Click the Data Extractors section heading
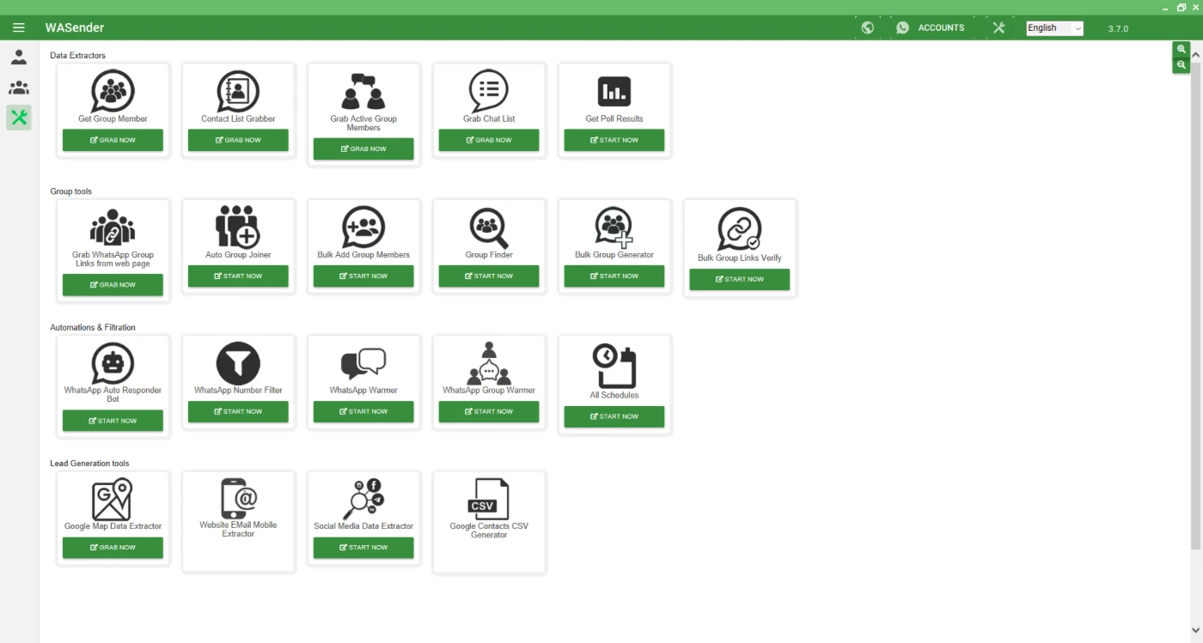Screen dimensions: 1203x643 pos(77,56)
